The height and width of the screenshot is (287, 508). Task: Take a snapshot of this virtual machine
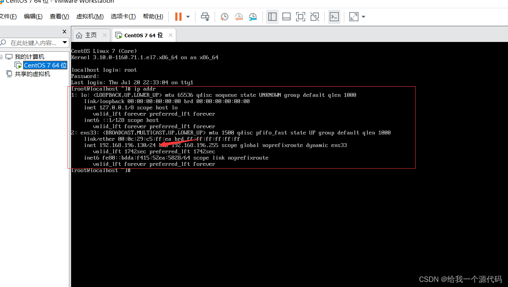coord(224,16)
